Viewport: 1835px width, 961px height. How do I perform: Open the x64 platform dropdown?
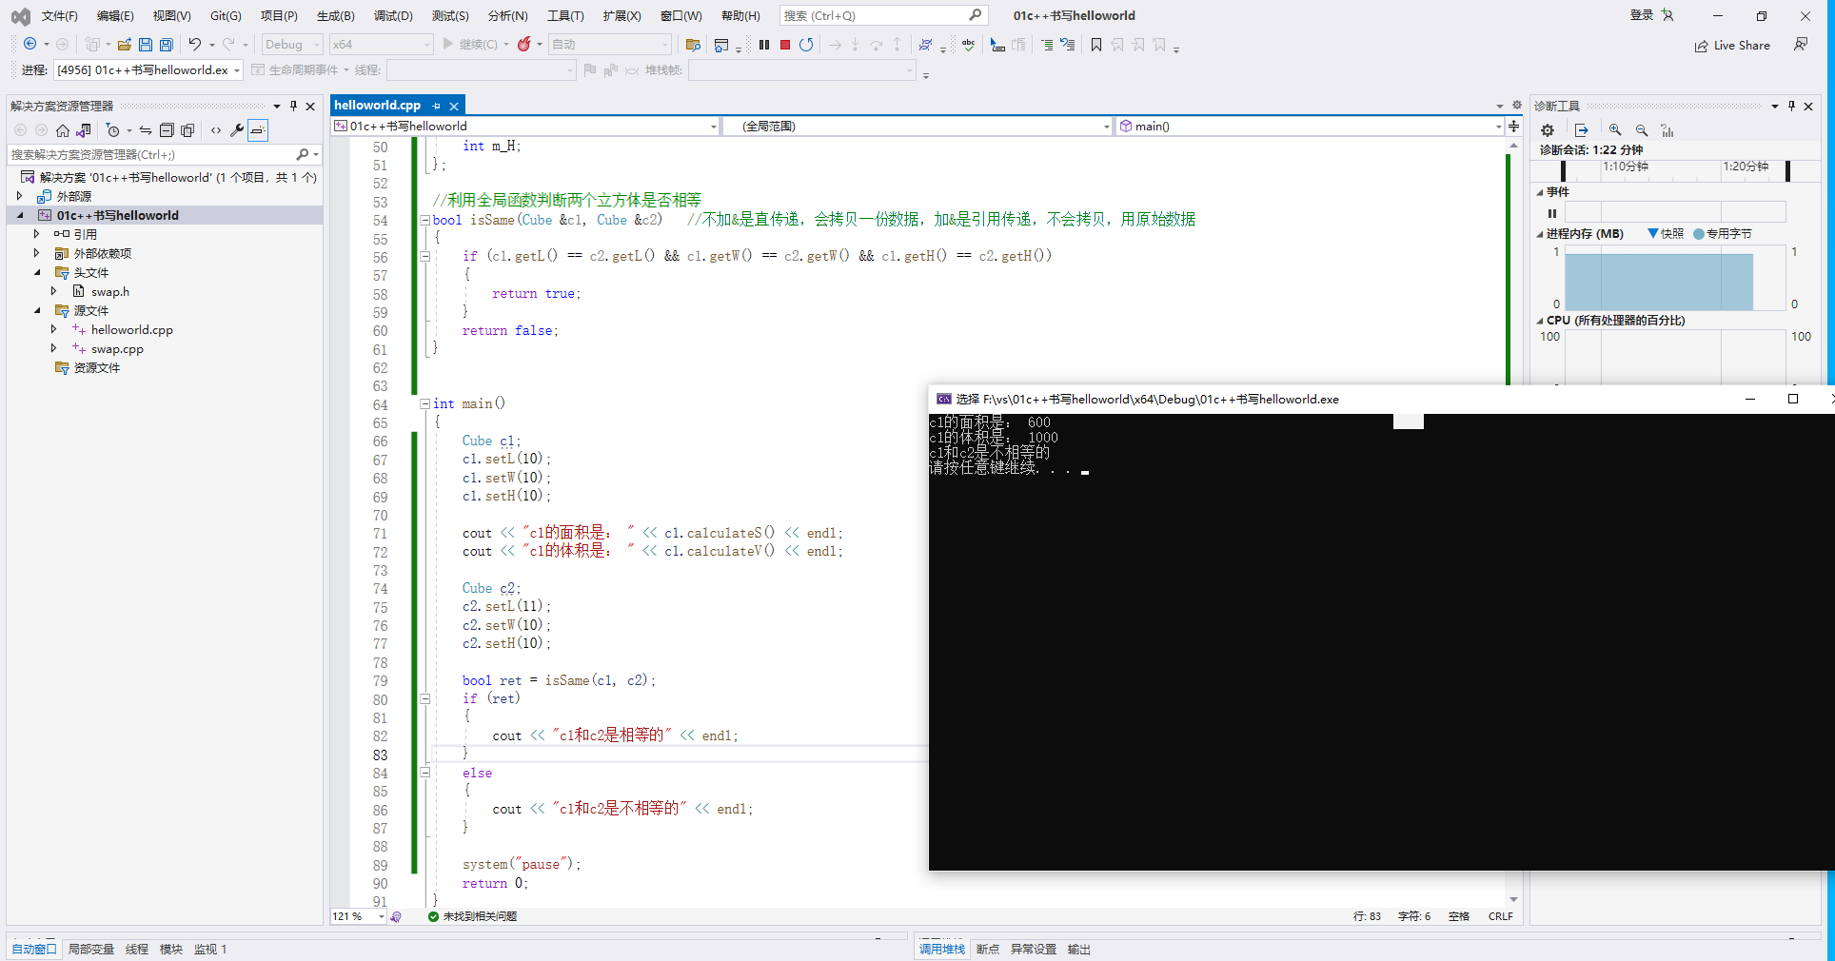coord(381,45)
